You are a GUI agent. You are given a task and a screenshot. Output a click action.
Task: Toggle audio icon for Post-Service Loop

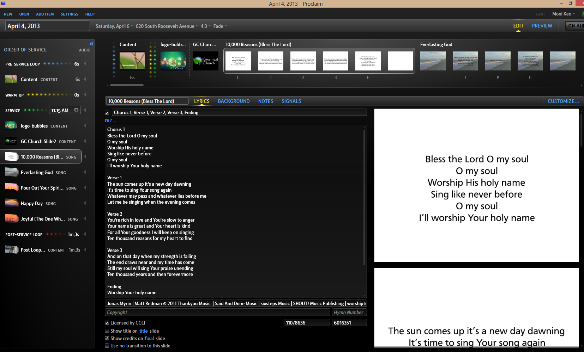(85, 234)
